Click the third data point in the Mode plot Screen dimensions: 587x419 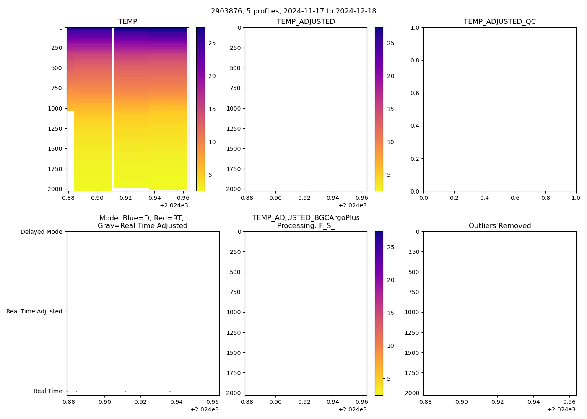170,391
